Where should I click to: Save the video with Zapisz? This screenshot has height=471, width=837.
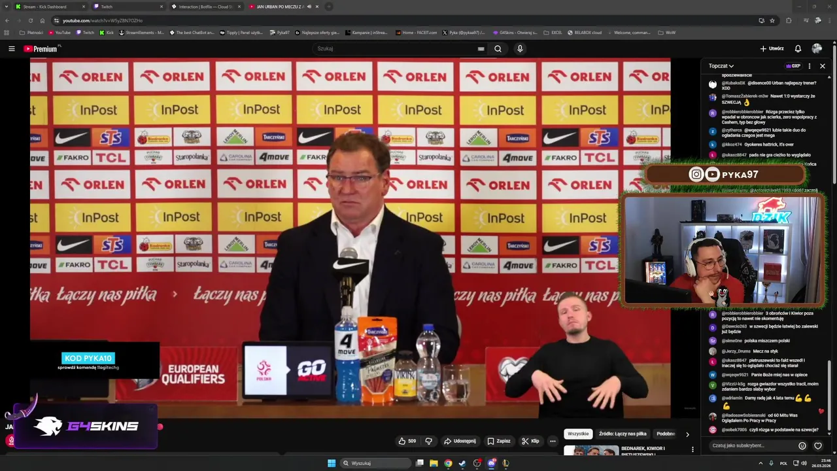pos(498,441)
